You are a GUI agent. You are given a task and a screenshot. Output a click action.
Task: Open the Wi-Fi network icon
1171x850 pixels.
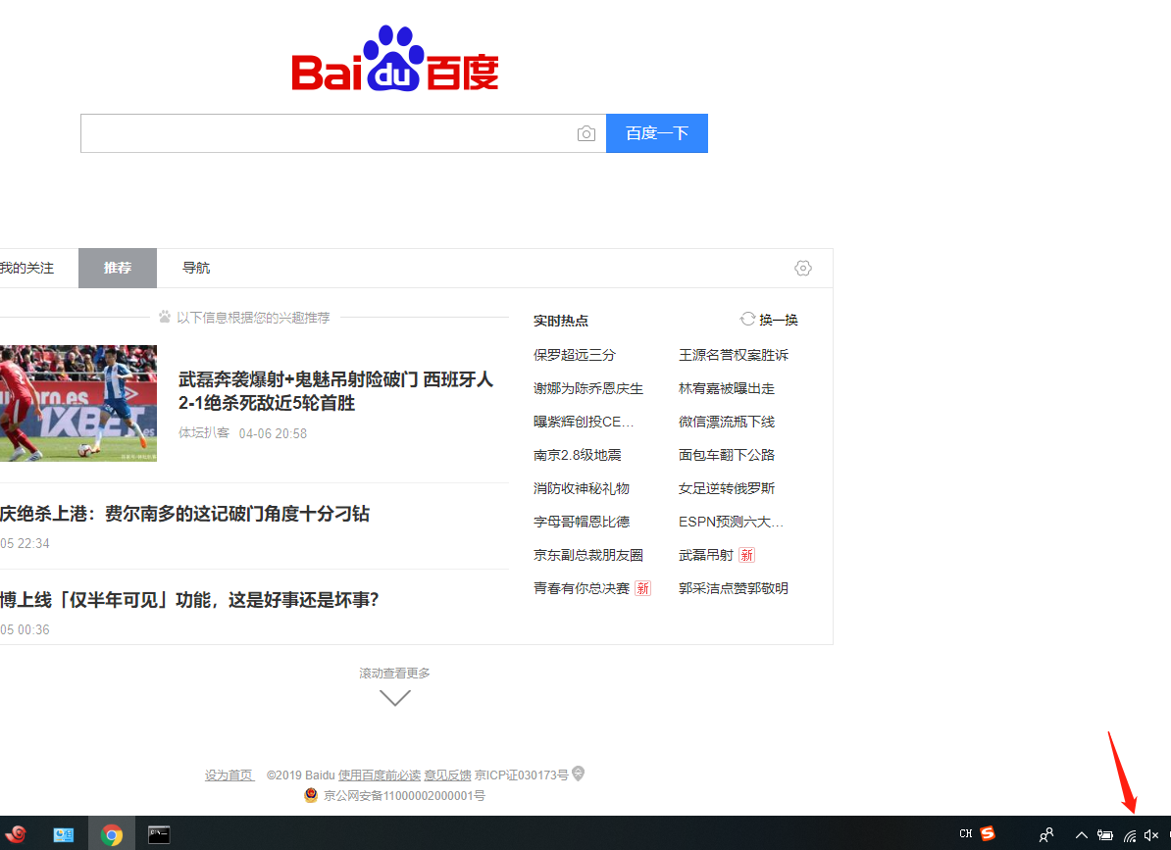pyautogui.click(x=1130, y=836)
